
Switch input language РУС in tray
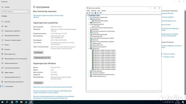[x=173, y=102]
